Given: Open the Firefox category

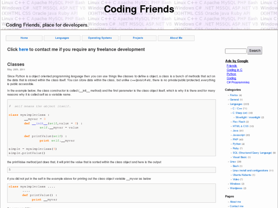Looking at the screenshot, I should pyautogui.click(x=234, y=95).
